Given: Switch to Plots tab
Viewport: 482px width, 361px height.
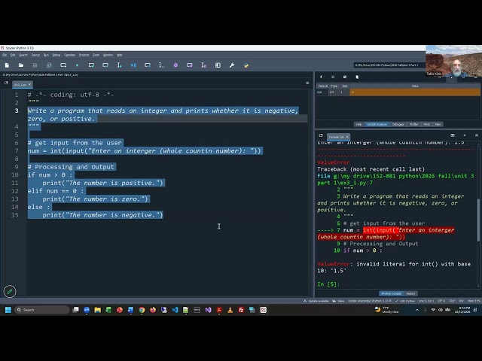Looking at the screenshot, I should 426,125.
